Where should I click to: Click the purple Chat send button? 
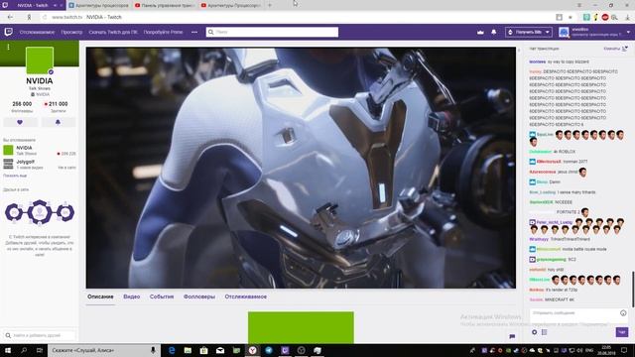pos(622,332)
